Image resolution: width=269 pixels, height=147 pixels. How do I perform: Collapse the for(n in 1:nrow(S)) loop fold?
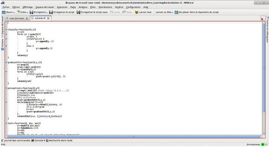click(6, 34)
